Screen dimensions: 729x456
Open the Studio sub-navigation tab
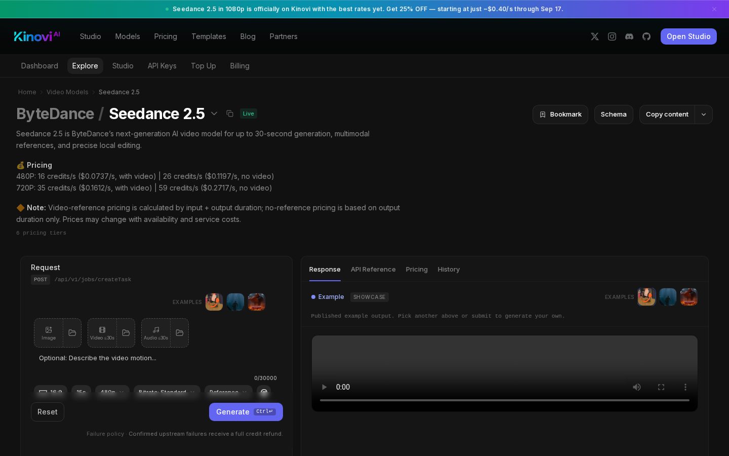point(123,66)
